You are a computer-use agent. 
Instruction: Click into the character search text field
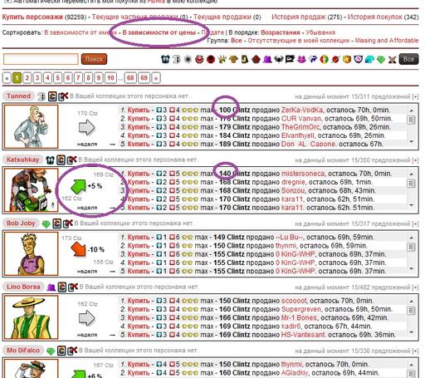(41, 59)
